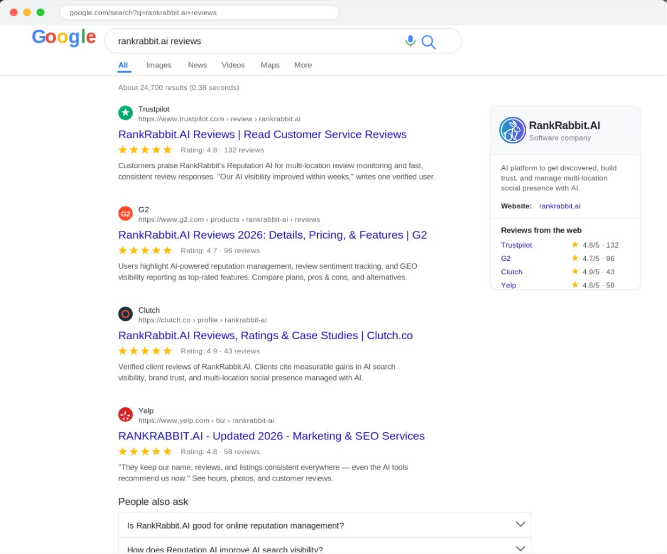The image size is (667, 554).
Task: Click the Trustpilot green star favicon
Action: click(x=126, y=113)
